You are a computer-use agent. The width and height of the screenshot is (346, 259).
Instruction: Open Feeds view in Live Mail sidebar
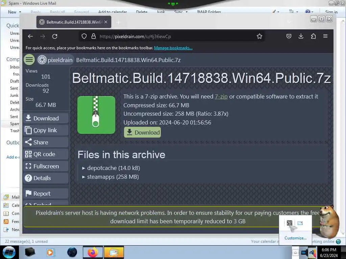(x=11, y=222)
